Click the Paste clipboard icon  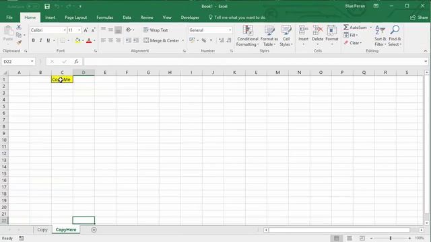8,31
